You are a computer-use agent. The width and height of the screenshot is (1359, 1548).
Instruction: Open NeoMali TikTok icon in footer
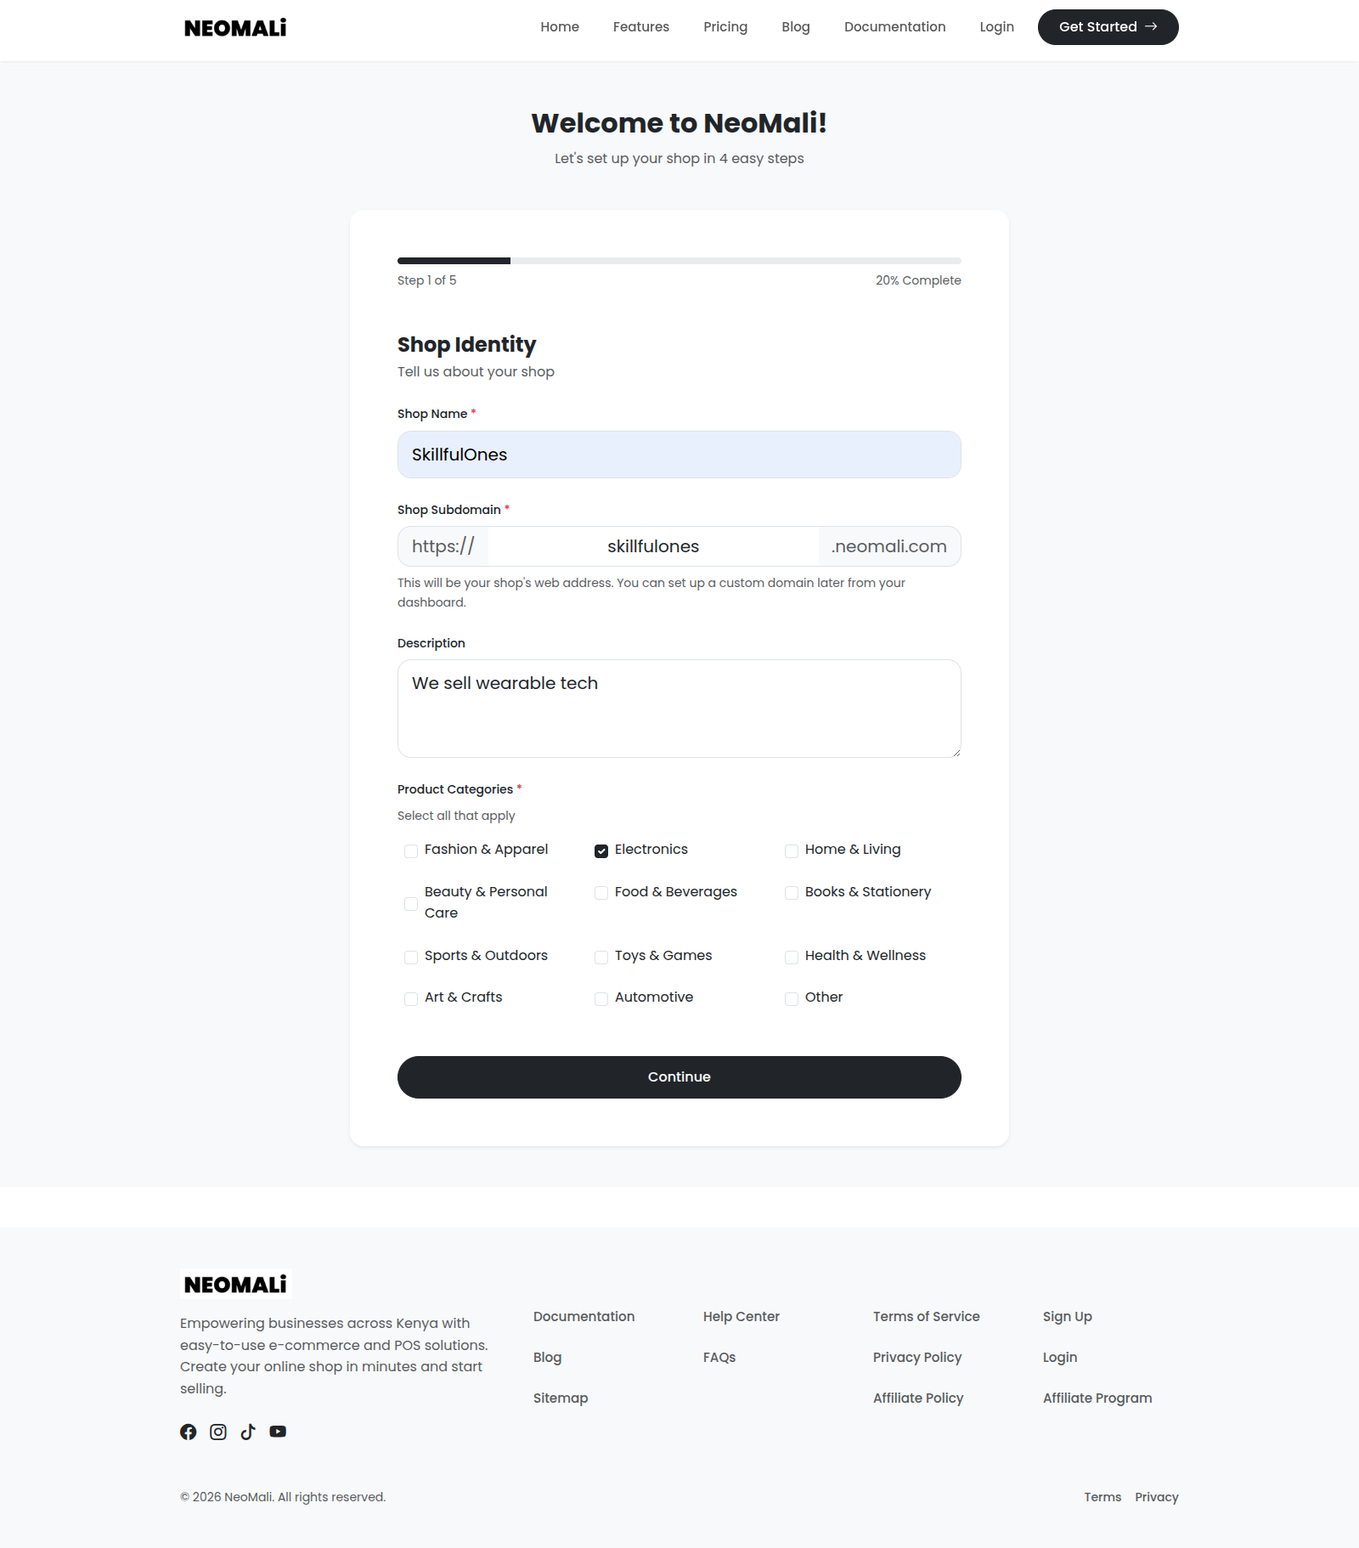248,1432
